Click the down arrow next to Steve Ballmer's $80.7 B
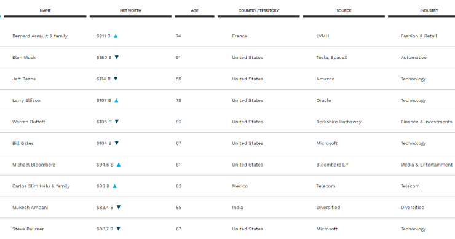This screenshot has height=239, width=455. 118,229
